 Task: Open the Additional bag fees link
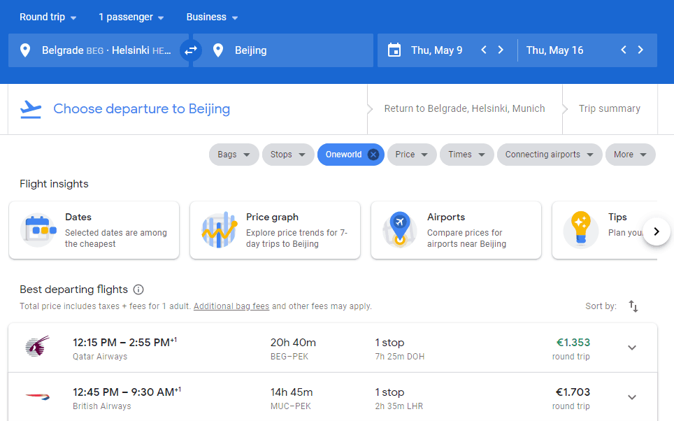[231, 306]
